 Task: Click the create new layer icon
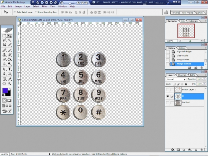[x=196, y=150]
